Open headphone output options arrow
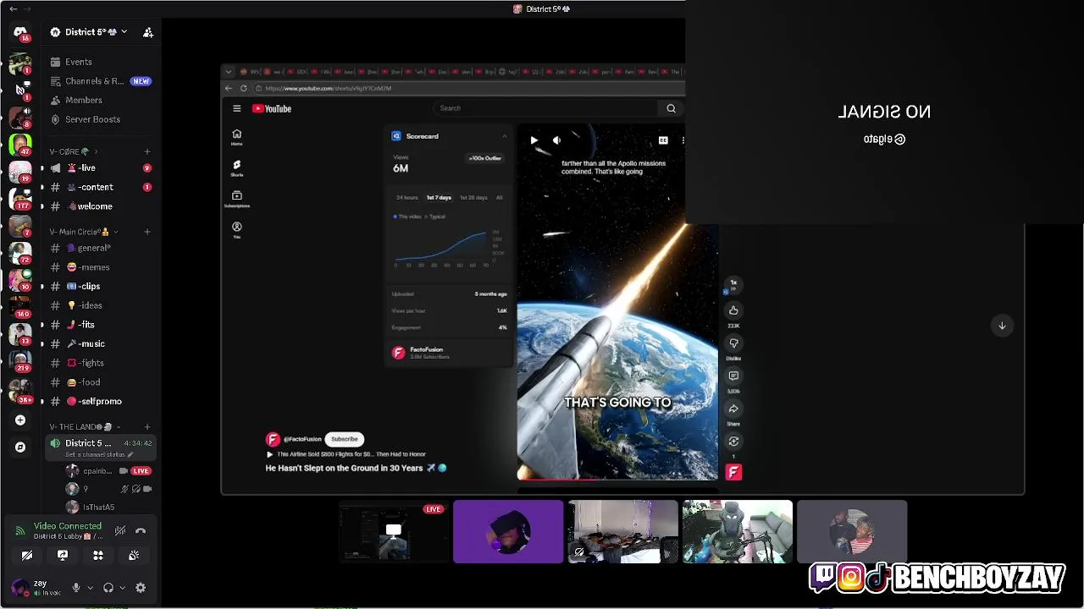Viewport: 1084px width, 609px height. pyautogui.click(x=122, y=588)
